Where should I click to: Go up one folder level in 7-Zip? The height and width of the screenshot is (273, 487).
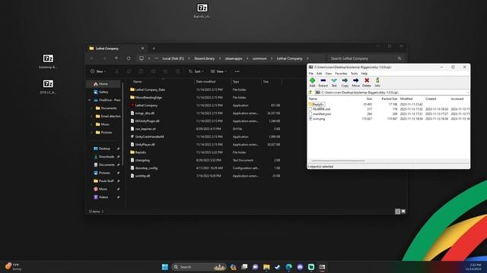point(310,93)
